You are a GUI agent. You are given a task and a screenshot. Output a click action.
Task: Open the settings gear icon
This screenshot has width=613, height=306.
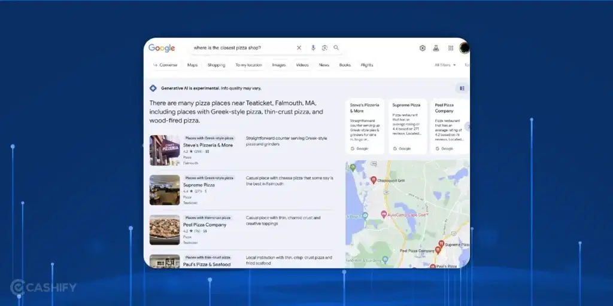(423, 48)
